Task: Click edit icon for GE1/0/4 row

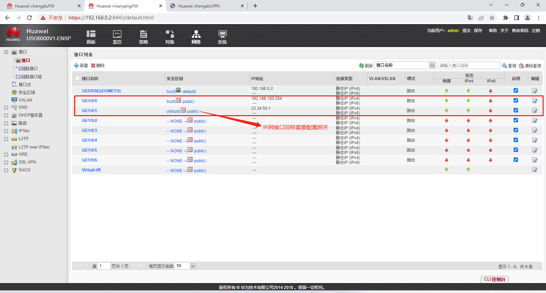Action: [535, 140]
